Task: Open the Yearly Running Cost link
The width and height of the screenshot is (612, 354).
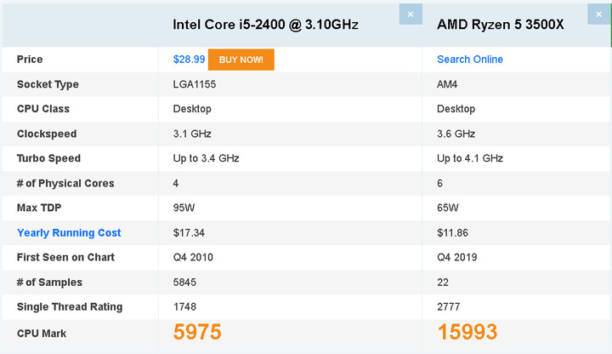Action: tap(69, 233)
